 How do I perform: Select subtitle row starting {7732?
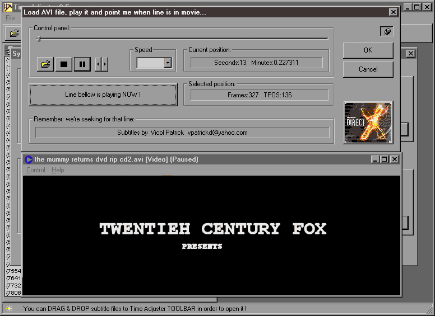[x=13, y=285]
